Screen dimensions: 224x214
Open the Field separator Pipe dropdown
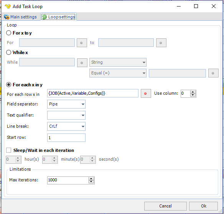click(x=66, y=104)
